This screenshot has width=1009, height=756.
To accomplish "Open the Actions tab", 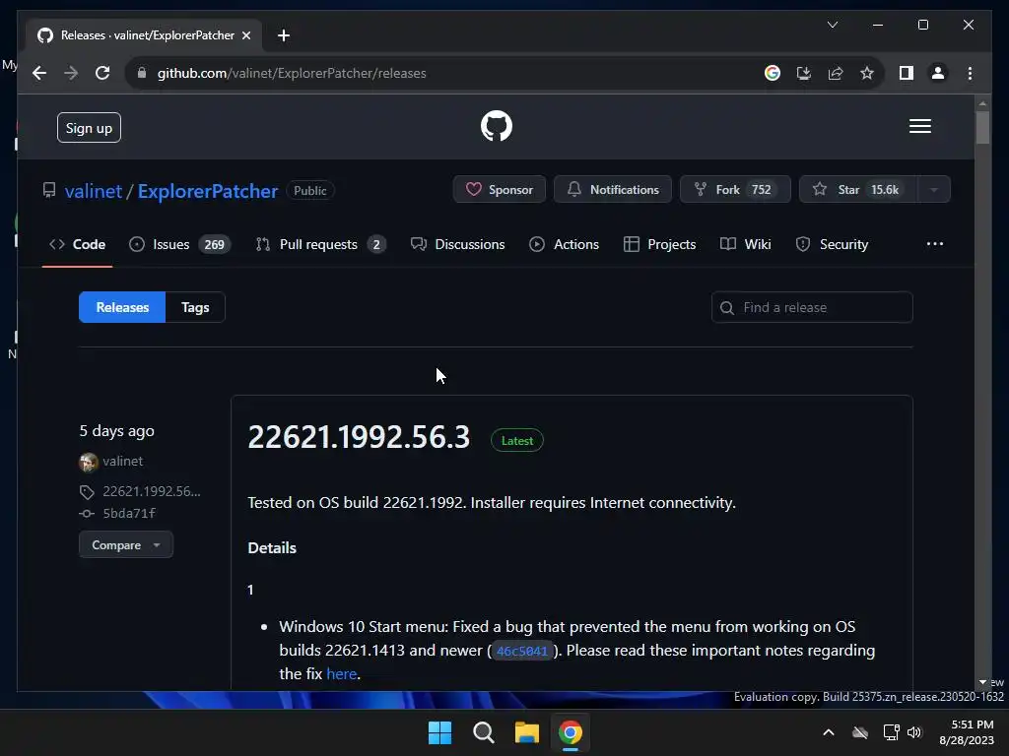I will pyautogui.click(x=564, y=244).
